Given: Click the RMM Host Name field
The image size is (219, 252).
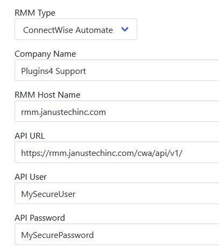Looking at the screenshot, I should click(117, 111).
